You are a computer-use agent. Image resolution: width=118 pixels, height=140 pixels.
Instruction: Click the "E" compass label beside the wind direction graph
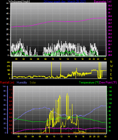pos(111,74)
